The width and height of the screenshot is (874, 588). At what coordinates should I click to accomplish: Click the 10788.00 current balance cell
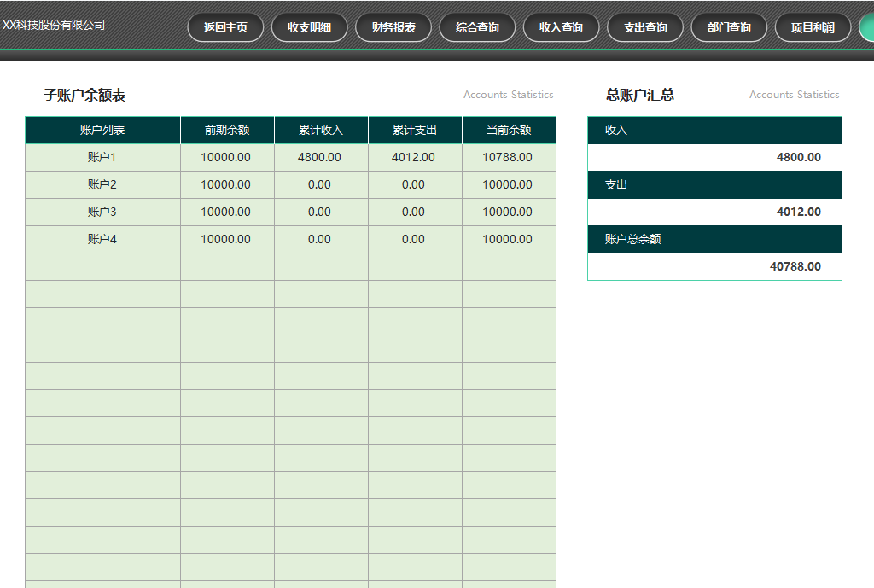pos(508,158)
